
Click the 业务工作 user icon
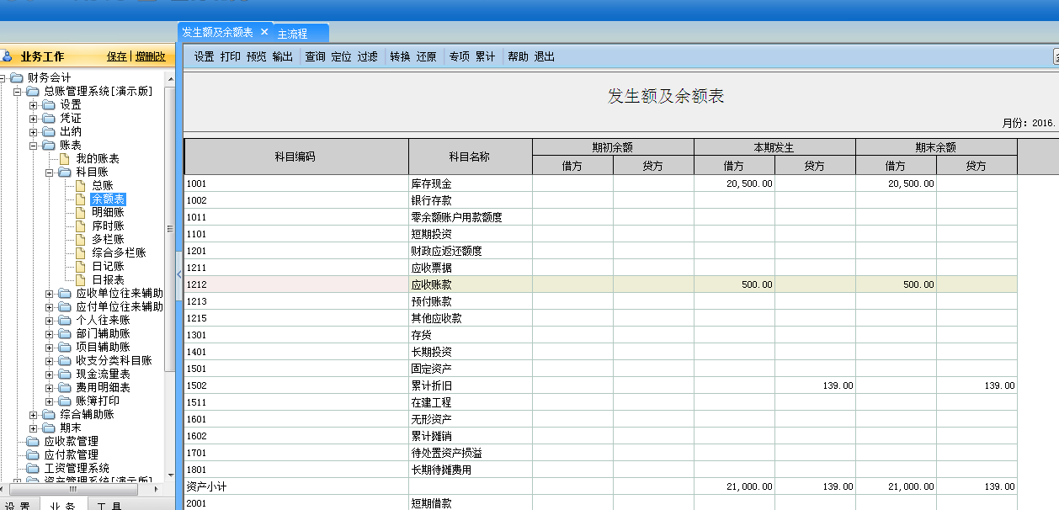click(x=8, y=57)
